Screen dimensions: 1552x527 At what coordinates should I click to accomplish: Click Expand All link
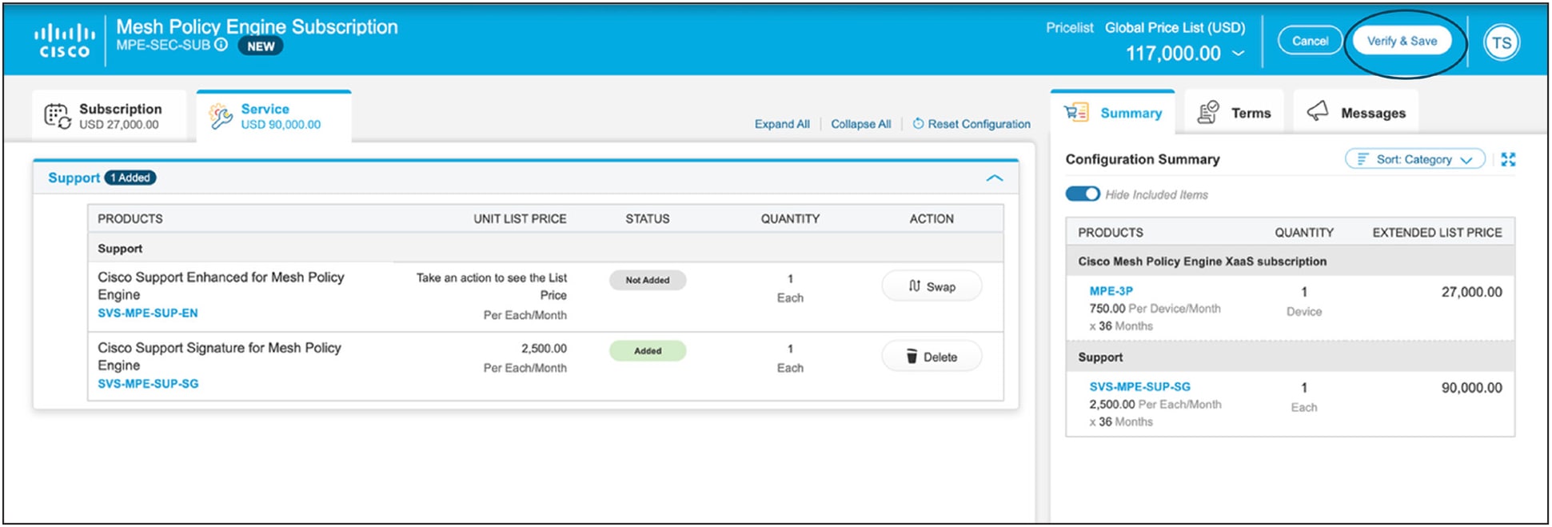click(782, 124)
